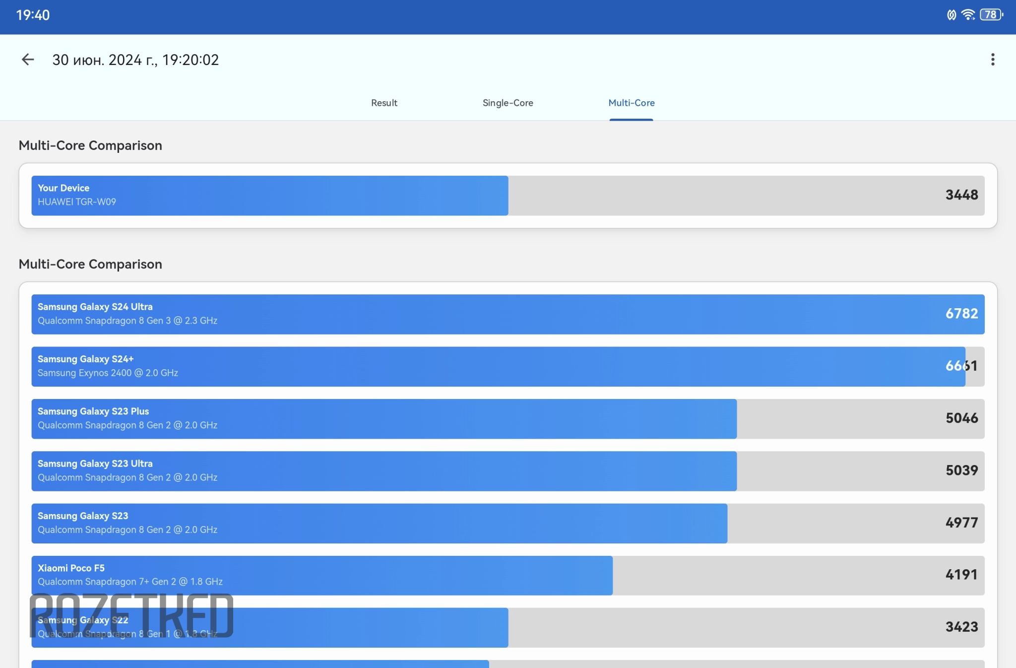Tap the clock showing 19:40
The height and width of the screenshot is (668, 1016).
(x=33, y=15)
